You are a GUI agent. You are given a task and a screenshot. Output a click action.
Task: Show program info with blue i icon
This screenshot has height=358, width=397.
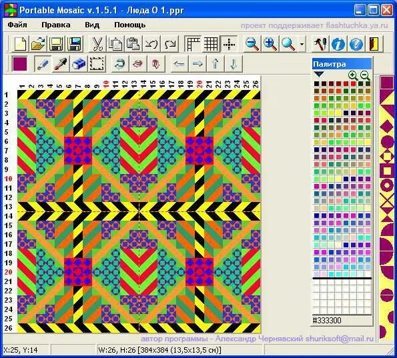[338, 44]
